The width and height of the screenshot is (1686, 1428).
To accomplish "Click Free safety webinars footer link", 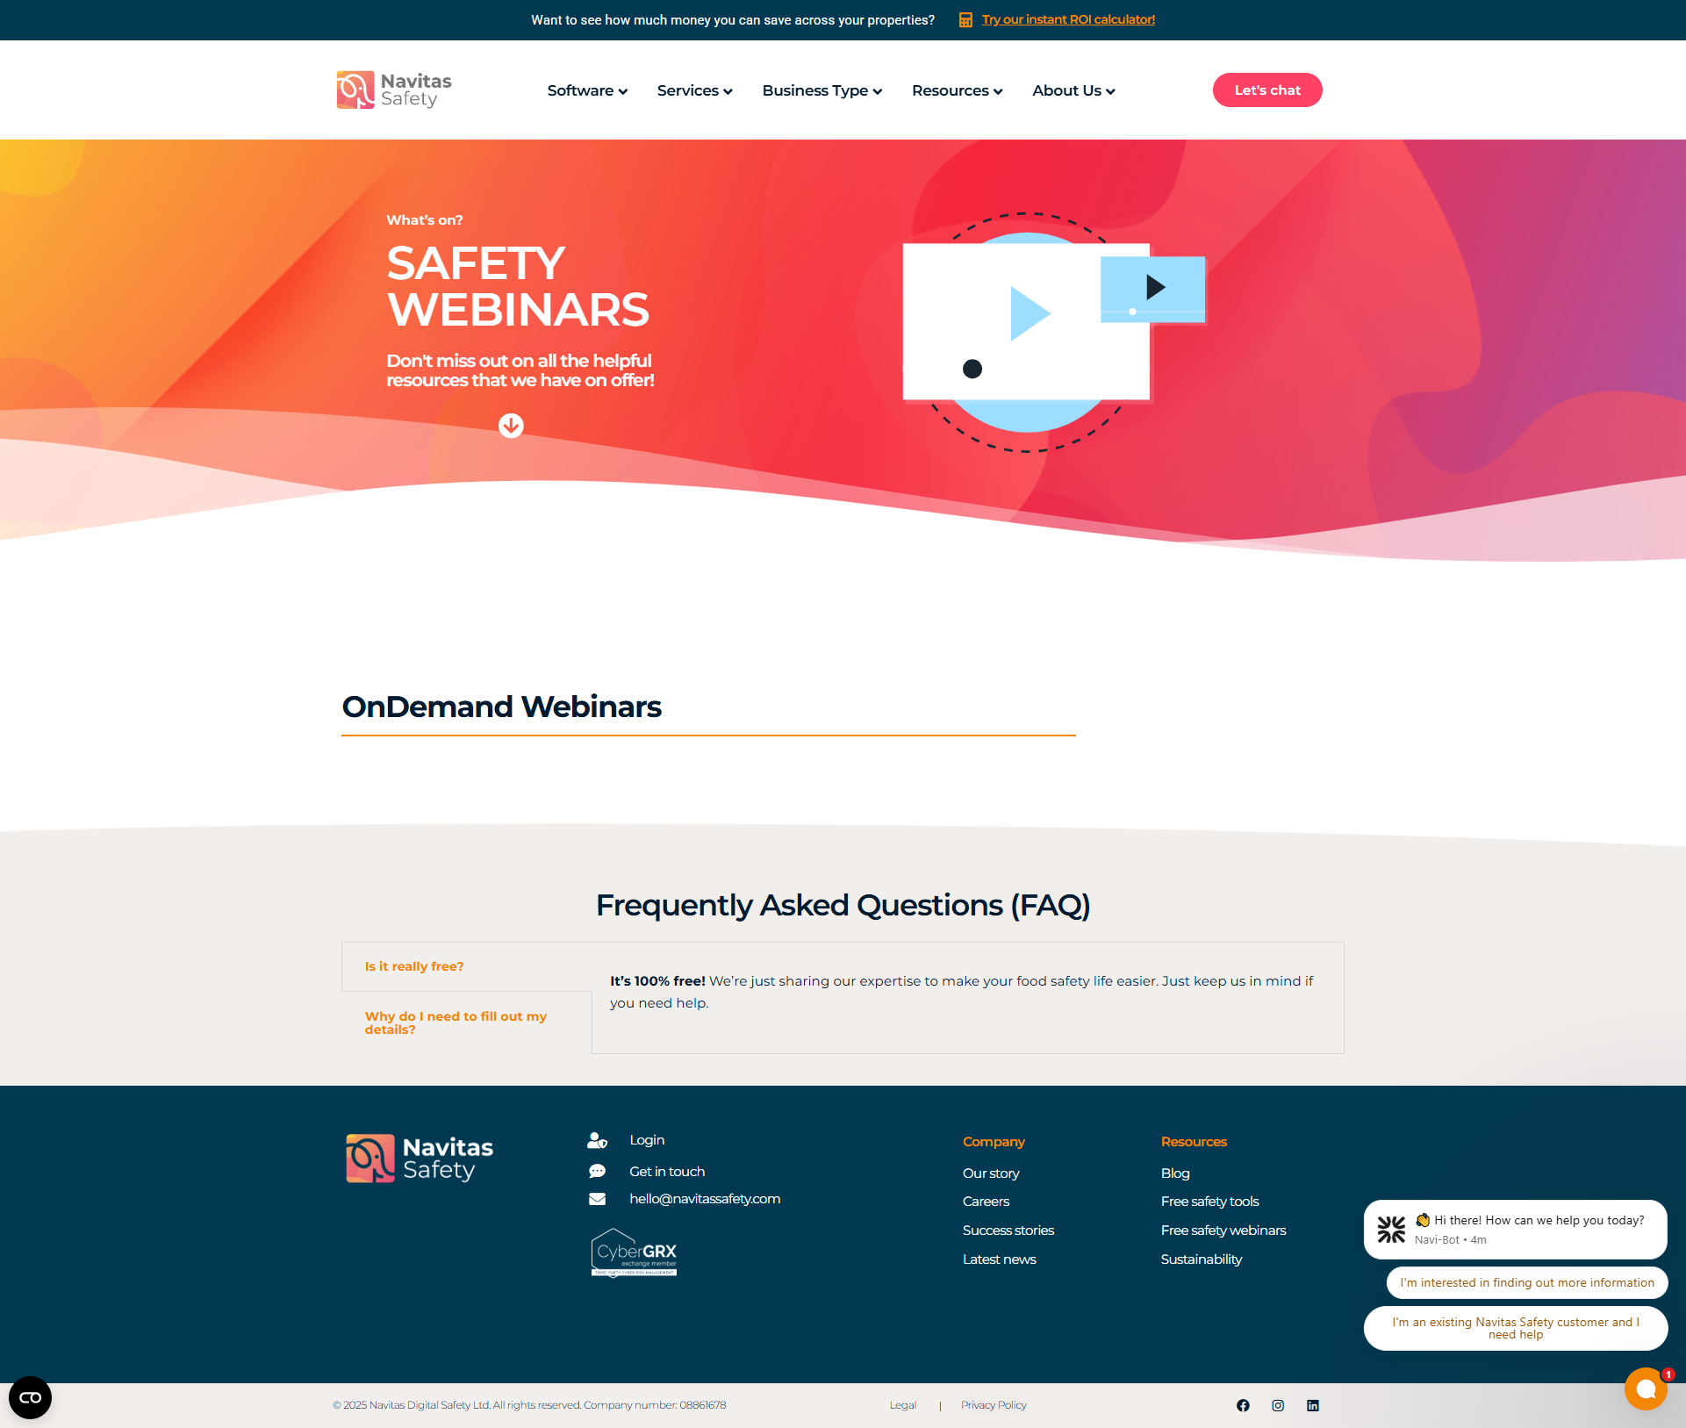I will [1223, 1231].
